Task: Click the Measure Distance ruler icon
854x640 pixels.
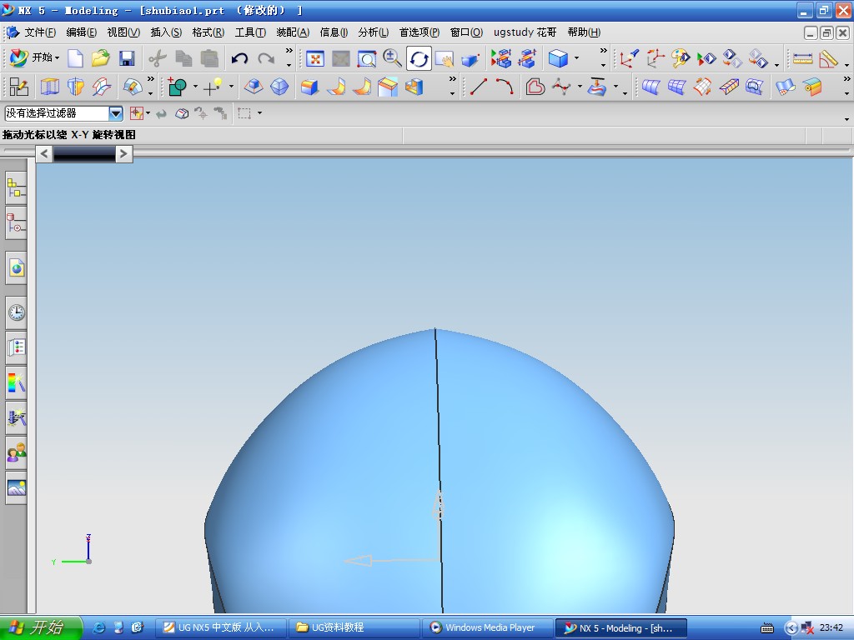Action: [x=802, y=58]
